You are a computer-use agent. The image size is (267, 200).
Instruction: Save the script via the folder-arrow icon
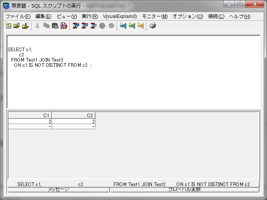click(x=25, y=26)
